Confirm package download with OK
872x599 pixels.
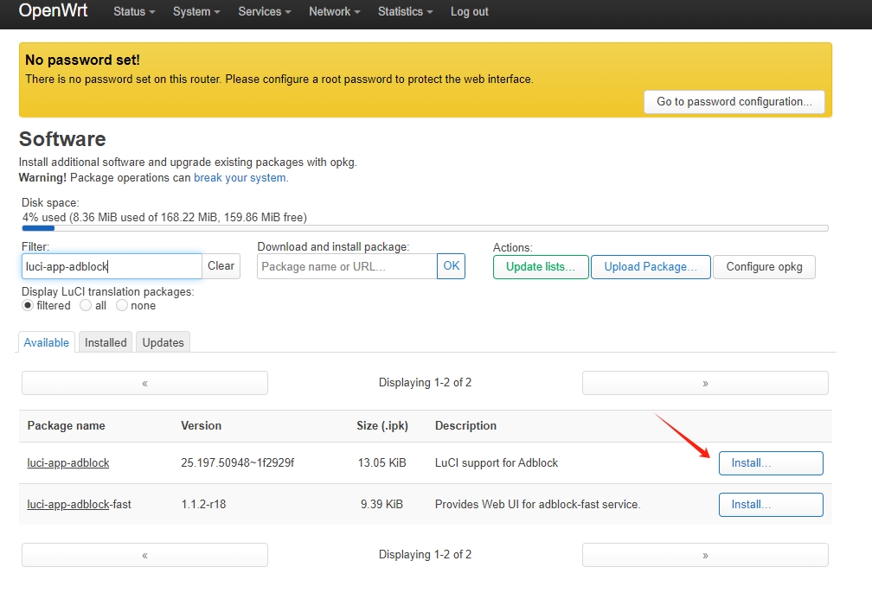[451, 266]
